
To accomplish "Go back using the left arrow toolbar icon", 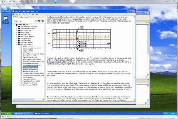I will click(17, 14).
